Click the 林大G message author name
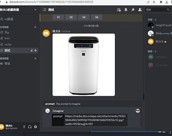 pyautogui.click(x=56, y=31)
